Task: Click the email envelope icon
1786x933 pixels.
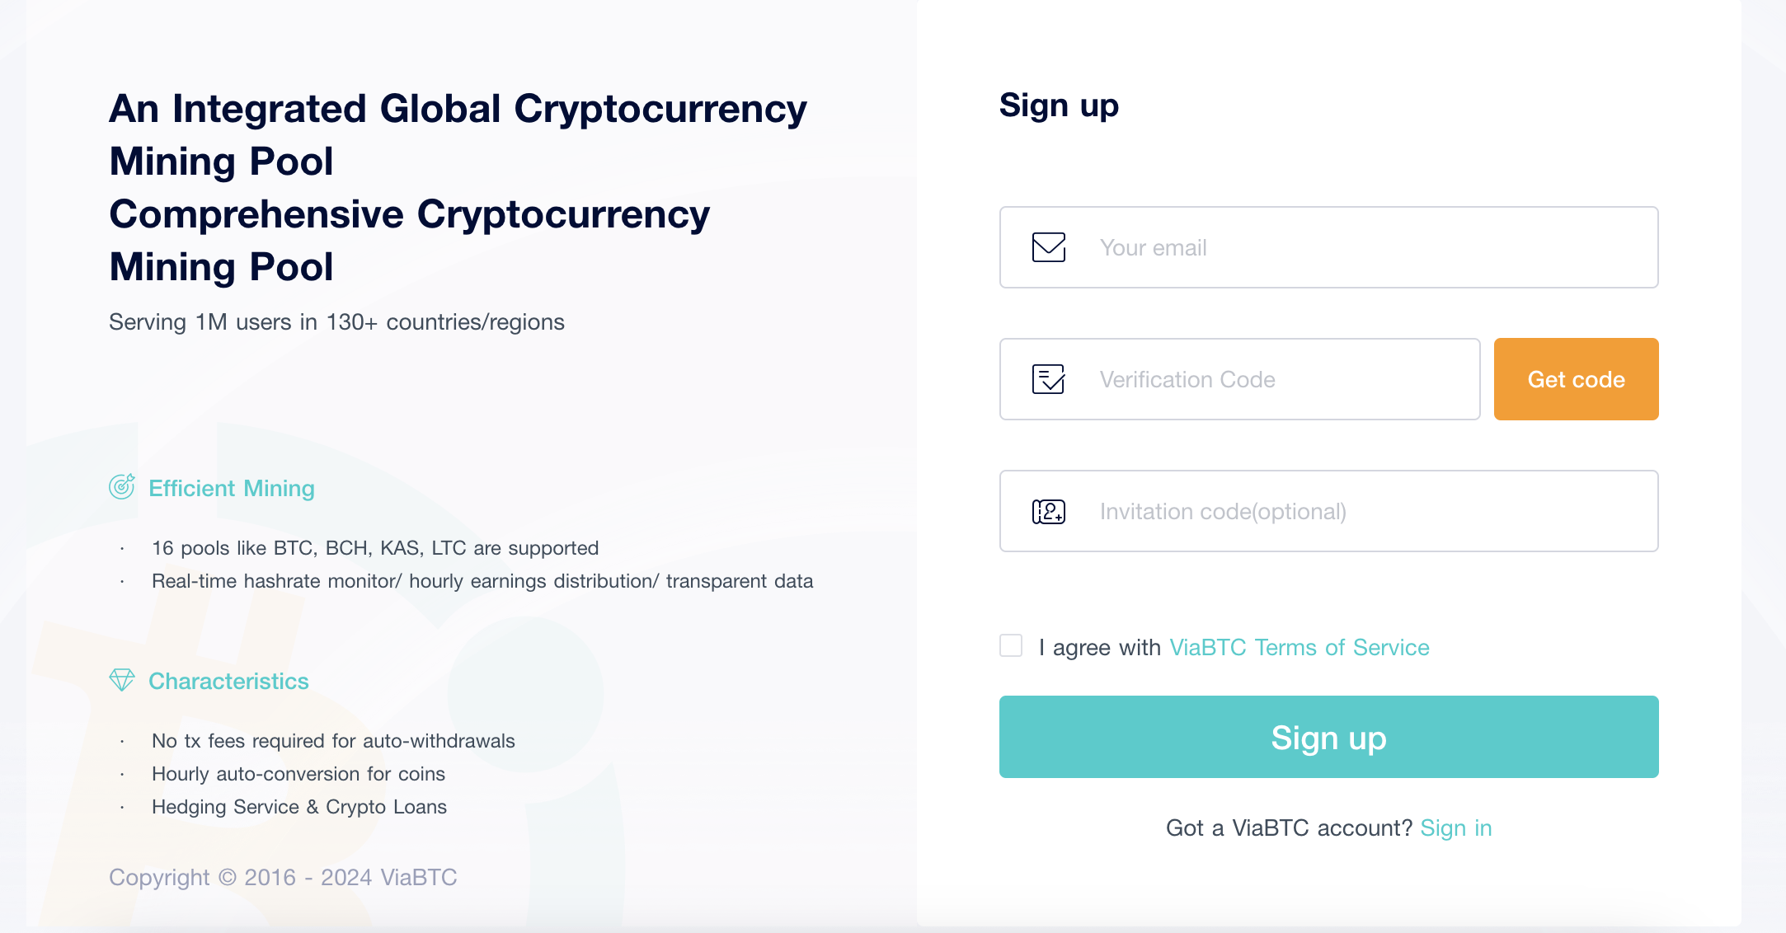Action: pos(1048,246)
